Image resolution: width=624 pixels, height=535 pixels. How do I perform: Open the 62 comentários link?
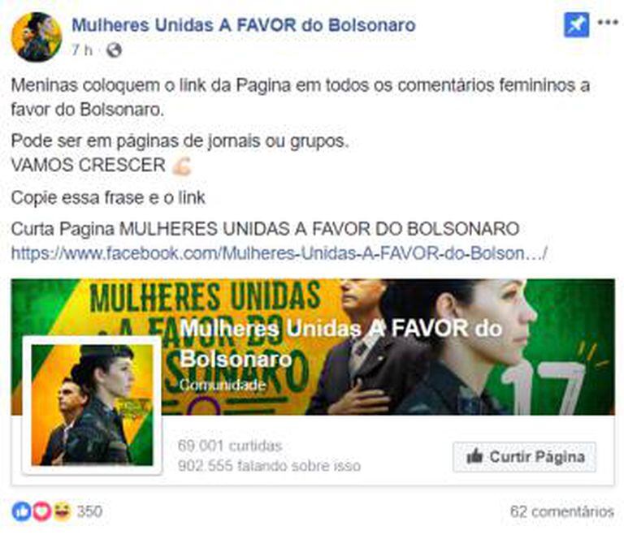(x=562, y=511)
